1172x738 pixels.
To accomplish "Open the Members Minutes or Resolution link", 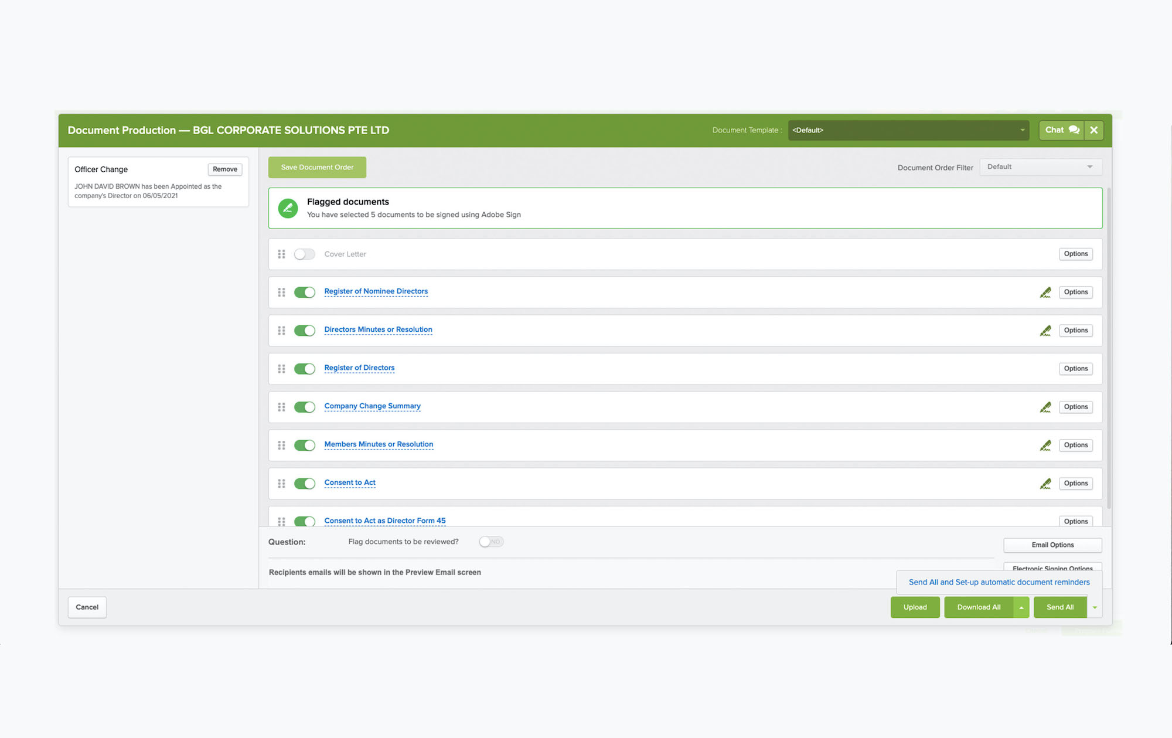I will point(379,444).
